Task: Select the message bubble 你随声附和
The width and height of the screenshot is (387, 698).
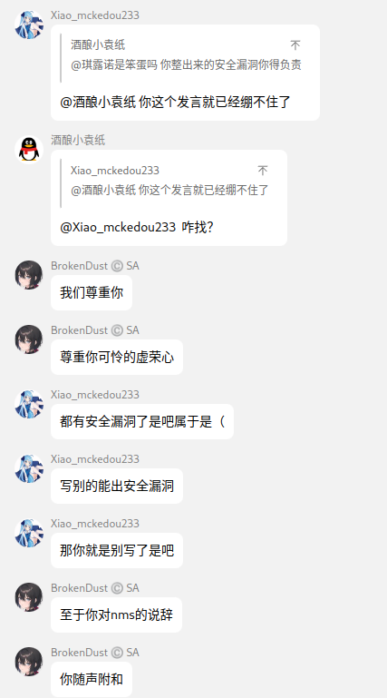Action: (x=92, y=679)
